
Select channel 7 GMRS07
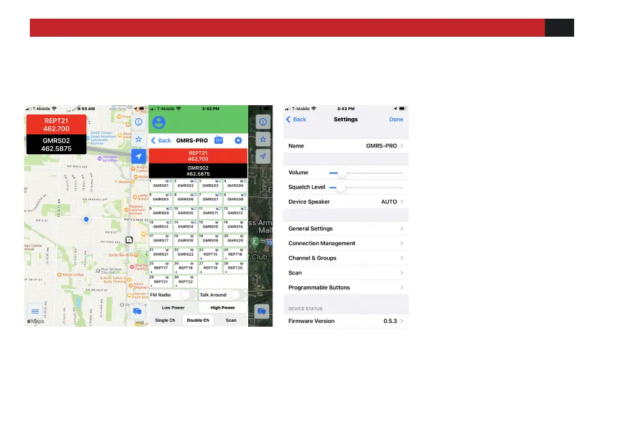coord(210,199)
